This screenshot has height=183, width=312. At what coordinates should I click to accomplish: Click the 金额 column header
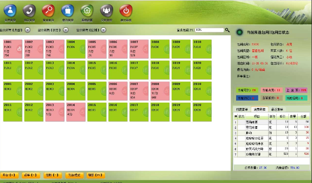(x=303, y=117)
